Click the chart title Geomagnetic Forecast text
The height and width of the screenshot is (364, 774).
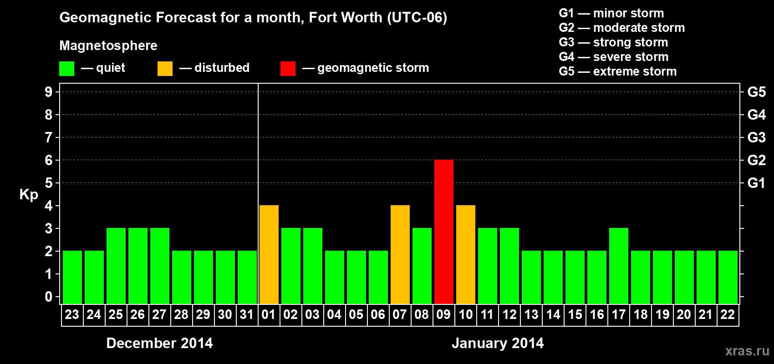coord(253,17)
